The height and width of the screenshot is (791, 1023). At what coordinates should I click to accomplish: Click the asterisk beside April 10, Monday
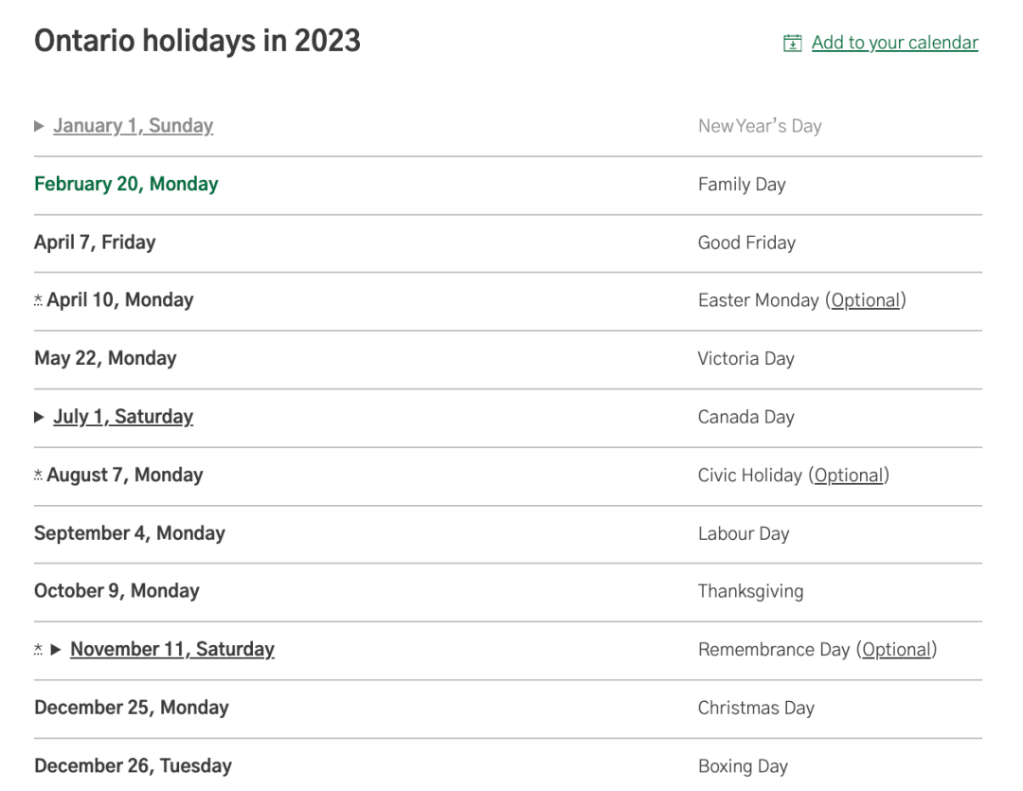point(39,300)
